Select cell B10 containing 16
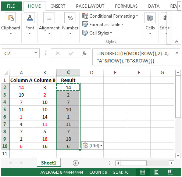 click(44, 146)
